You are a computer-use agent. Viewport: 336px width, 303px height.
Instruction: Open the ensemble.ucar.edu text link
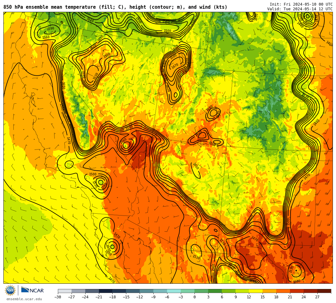tap(24, 299)
